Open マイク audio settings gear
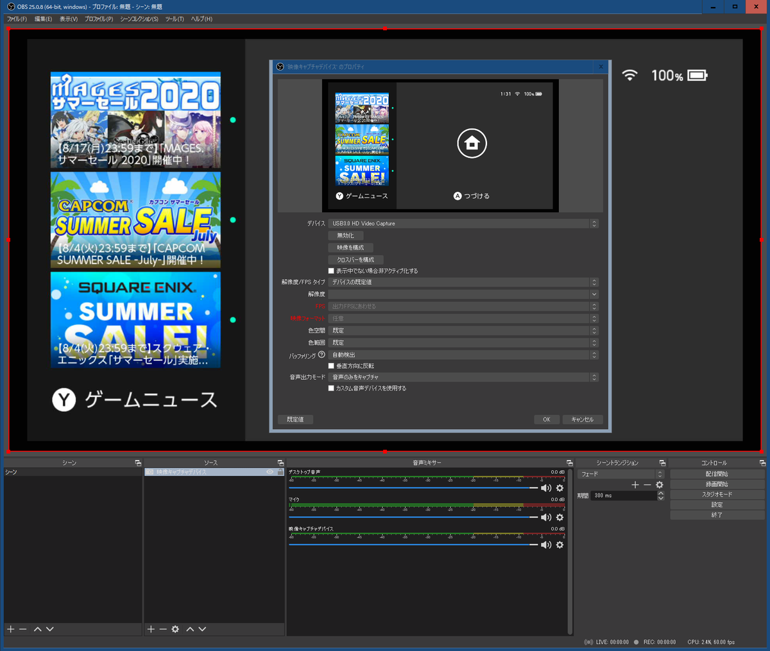The width and height of the screenshot is (770, 651). pos(560,517)
